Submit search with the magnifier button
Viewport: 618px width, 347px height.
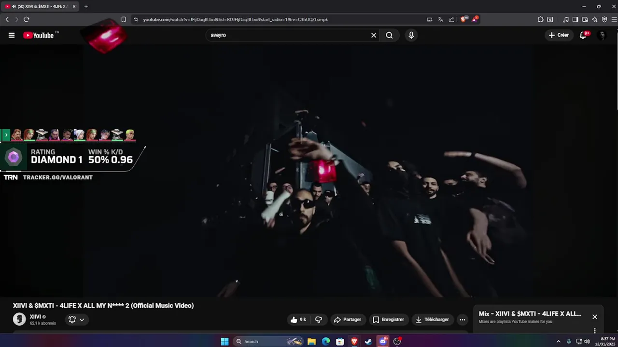point(389,35)
